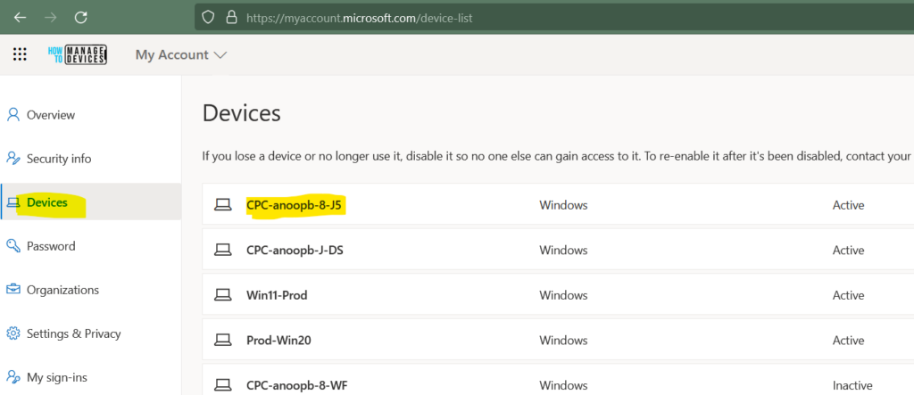Reload the page with the refresh icon
This screenshot has width=914, height=395.
[x=81, y=18]
